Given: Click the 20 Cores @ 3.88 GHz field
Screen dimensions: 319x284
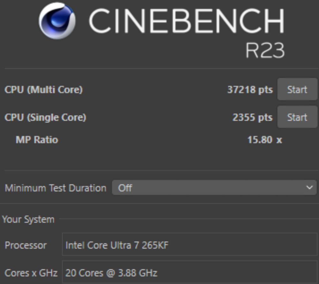Looking at the screenshot, I should coord(189,273).
